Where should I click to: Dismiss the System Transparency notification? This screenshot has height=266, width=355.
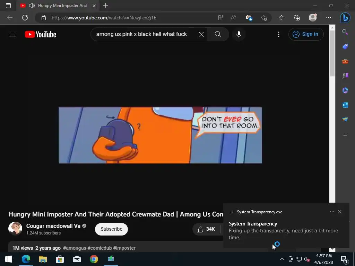340,212
